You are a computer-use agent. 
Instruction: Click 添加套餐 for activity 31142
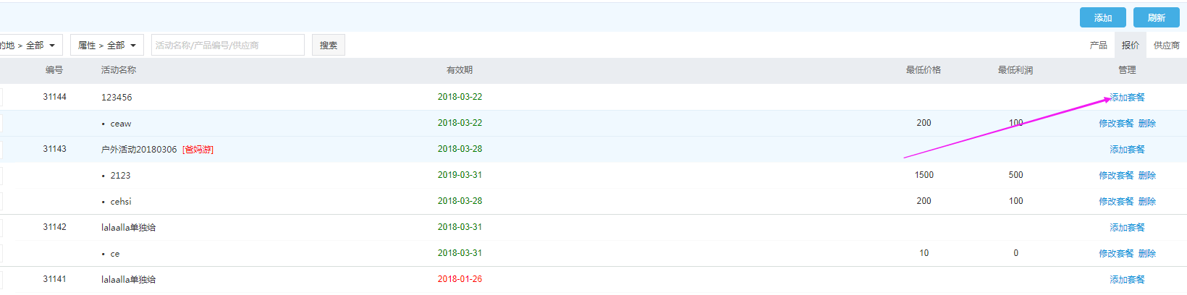coord(1127,227)
